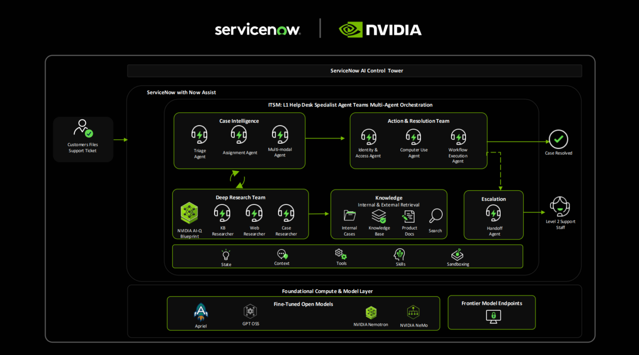The height and width of the screenshot is (355, 639).
Task: Select the Multi-modal Agent in Case Intelligence
Action: pyautogui.click(x=280, y=135)
